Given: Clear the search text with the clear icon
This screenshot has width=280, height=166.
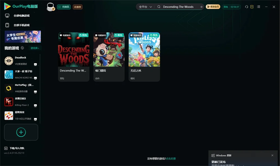Looking at the screenshot, I should pos(201,7).
